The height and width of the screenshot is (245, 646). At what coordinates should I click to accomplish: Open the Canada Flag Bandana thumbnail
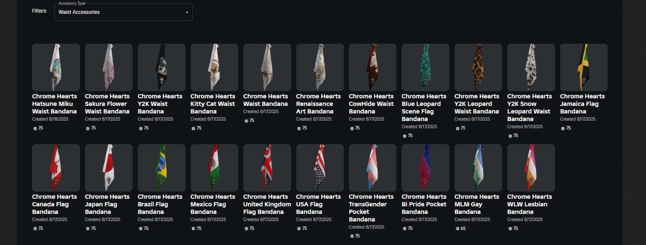pyautogui.click(x=56, y=168)
